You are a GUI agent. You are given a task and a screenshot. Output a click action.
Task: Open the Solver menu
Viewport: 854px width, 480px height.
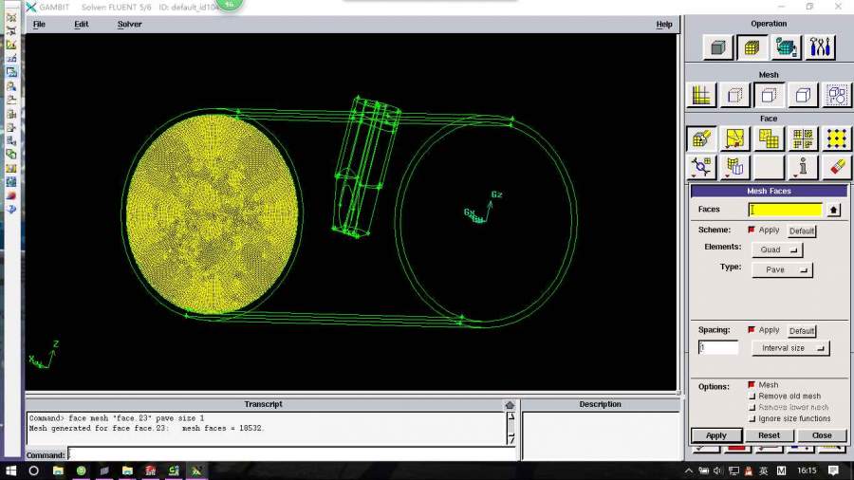click(x=129, y=25)
